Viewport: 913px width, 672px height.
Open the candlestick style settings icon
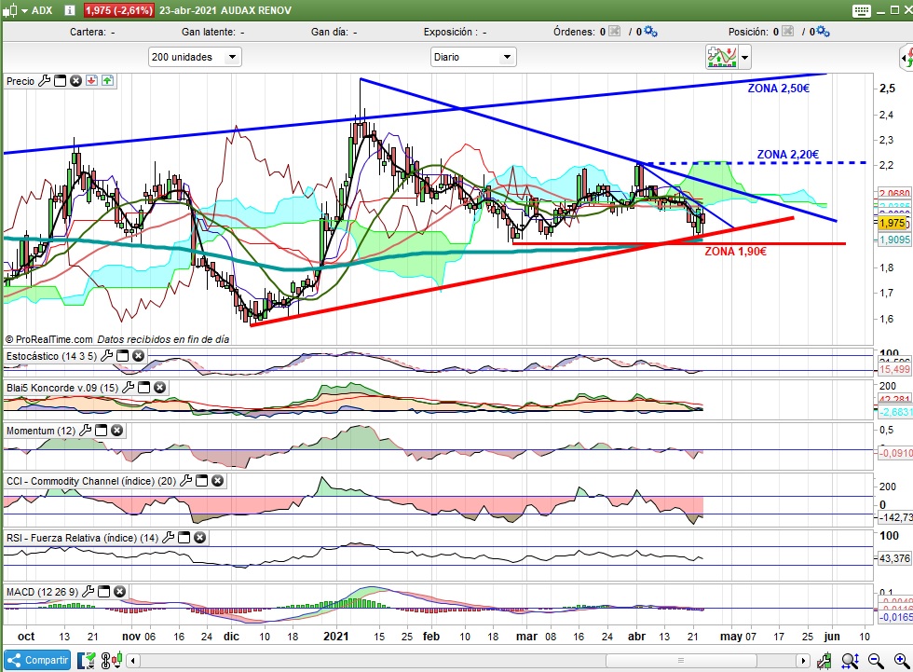click(x=112, y=661)
